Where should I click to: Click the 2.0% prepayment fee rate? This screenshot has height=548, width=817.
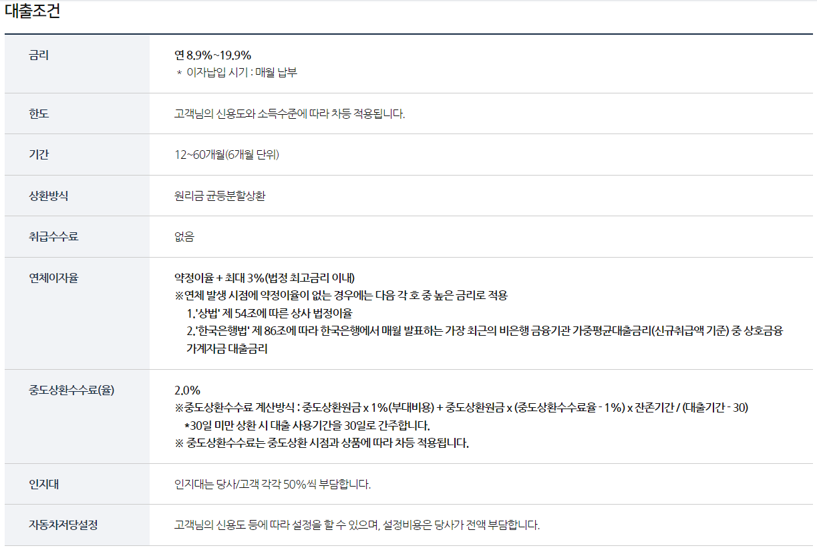188,390
